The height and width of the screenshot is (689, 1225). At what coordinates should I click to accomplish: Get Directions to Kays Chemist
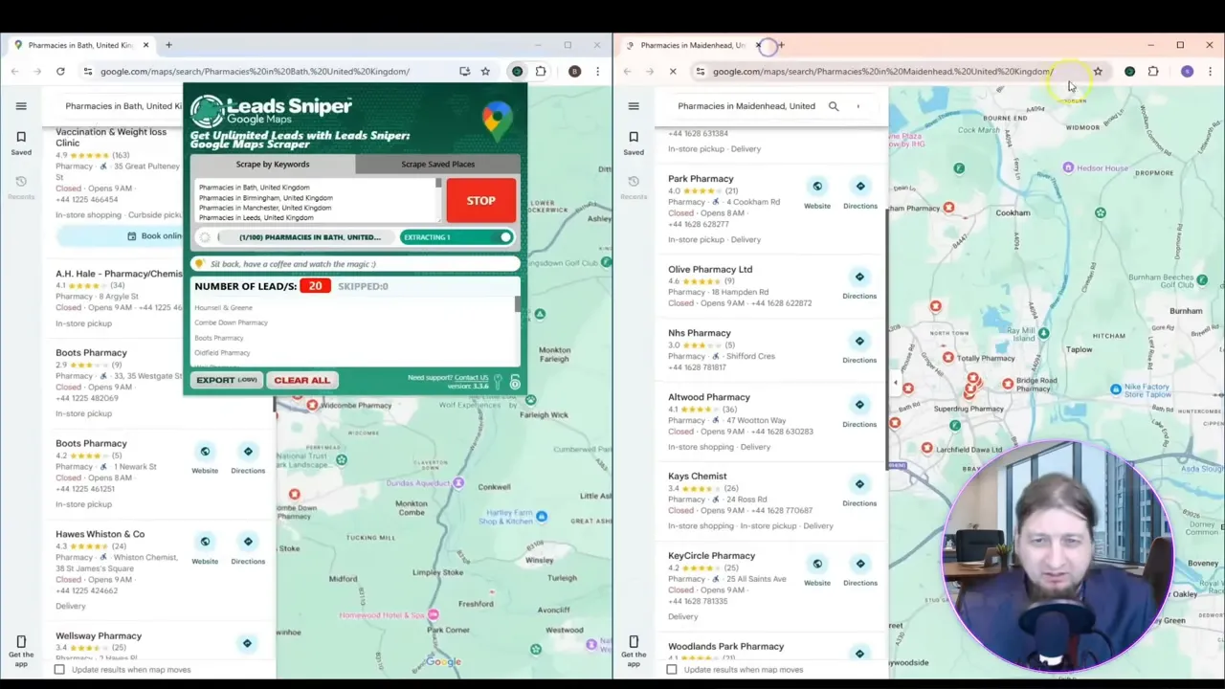pyautogui.click(x=859, y=491)
